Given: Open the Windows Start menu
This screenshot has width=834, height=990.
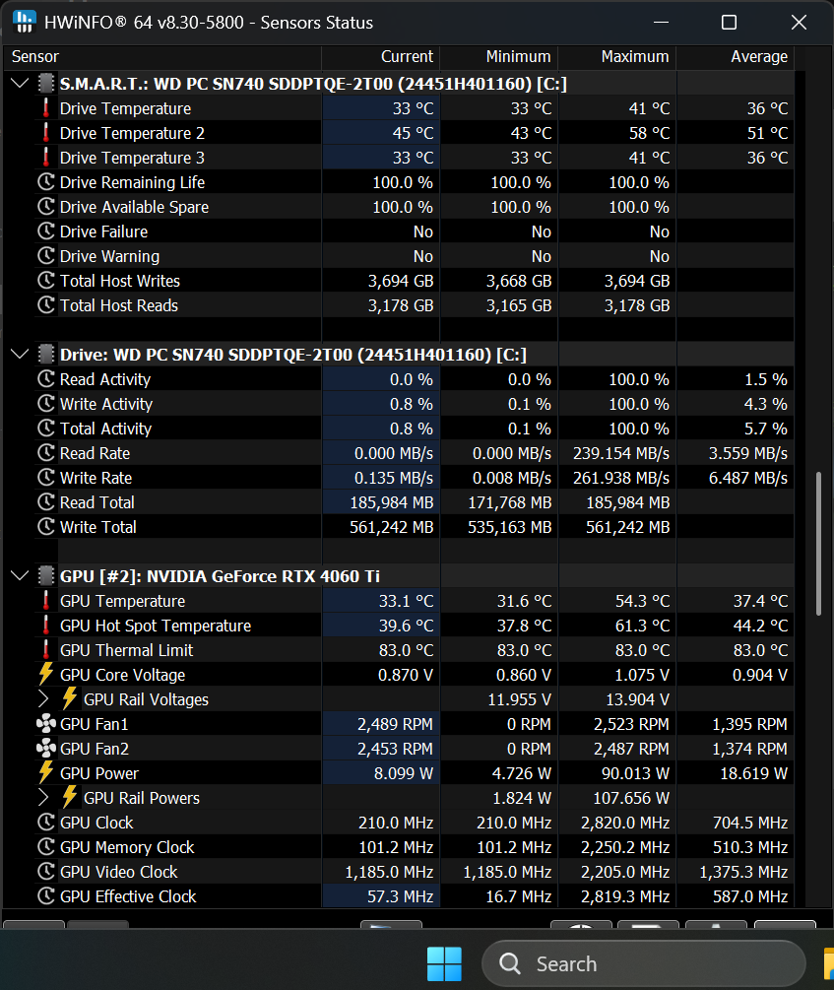Looking at the screenshot, I should 444,963.
